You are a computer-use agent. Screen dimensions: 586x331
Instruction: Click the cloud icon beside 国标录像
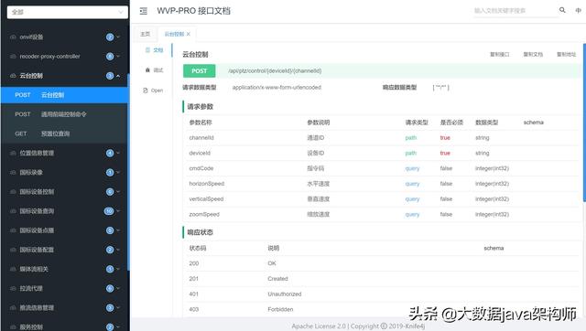(x=13, y=173)
